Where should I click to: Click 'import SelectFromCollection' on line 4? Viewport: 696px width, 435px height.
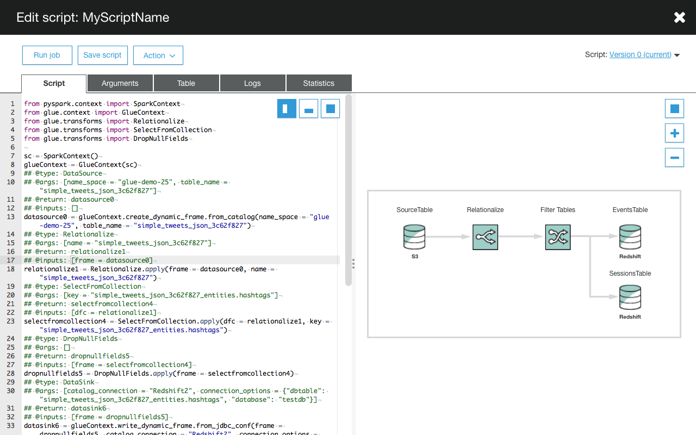pyautogui.click(x=159, y=130)
